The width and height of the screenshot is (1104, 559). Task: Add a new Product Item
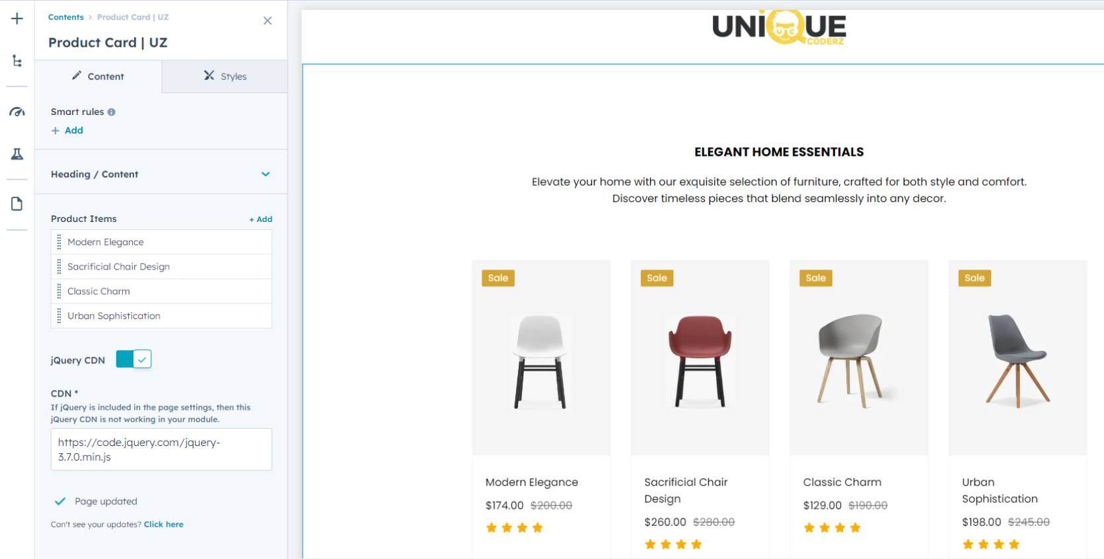[x=260, y=219]
